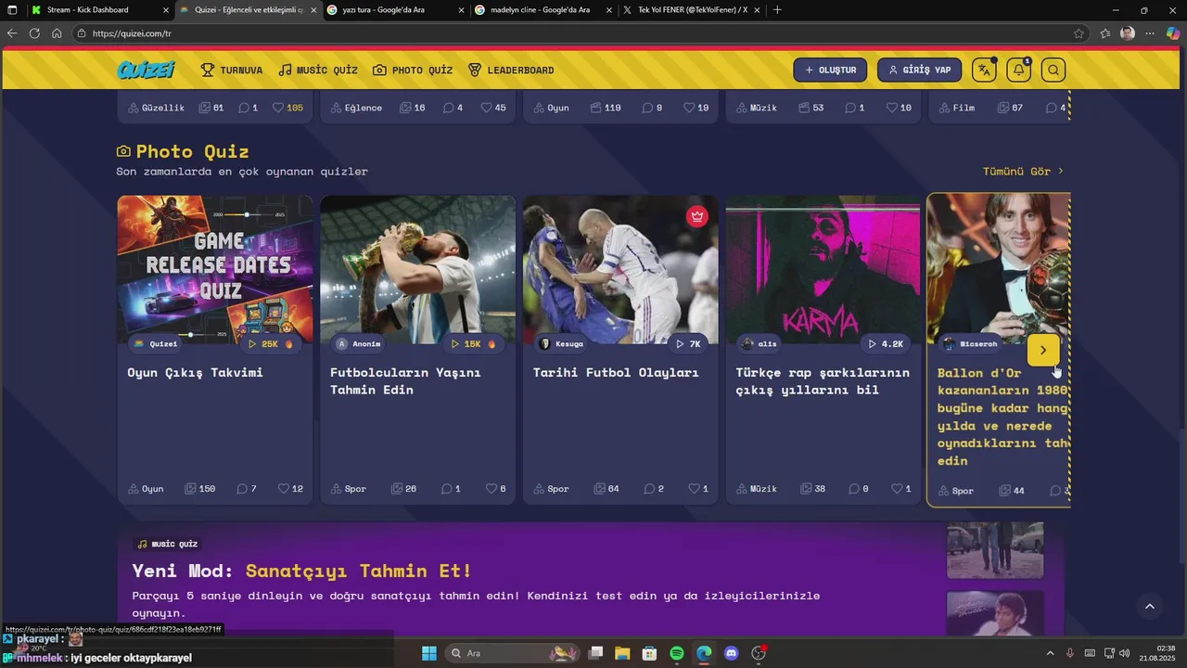Click the Tümünü Gör link
1187x668 pixels.
point(1024,172)
